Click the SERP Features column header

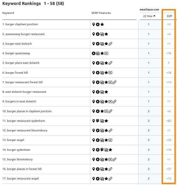coord(101,13)
